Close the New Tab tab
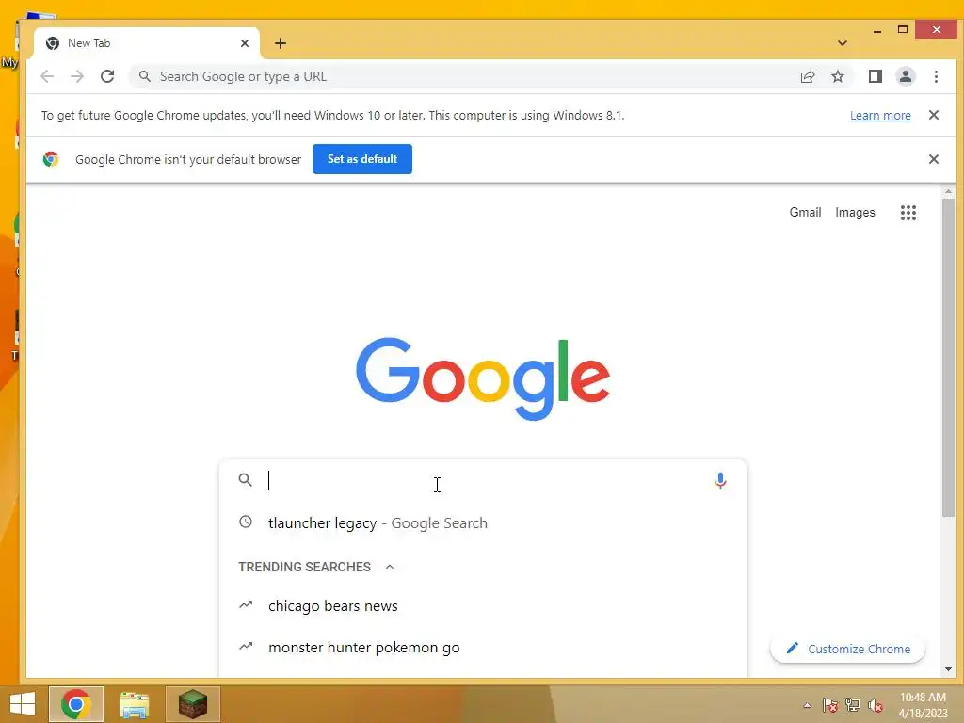Image resolution: width=964 pixels, height=723 pixels. (x=245, y=43)
